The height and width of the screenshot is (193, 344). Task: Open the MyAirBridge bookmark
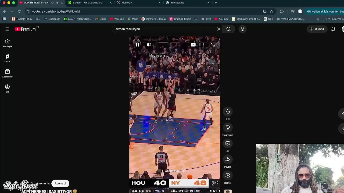point(291,19)
